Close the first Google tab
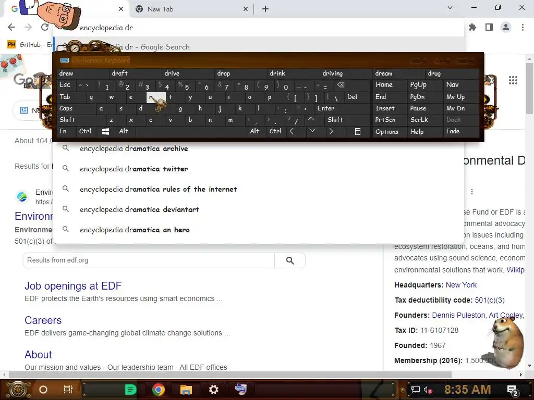Image resolution: width=534 pixels, height=400 pixels. 121,9
